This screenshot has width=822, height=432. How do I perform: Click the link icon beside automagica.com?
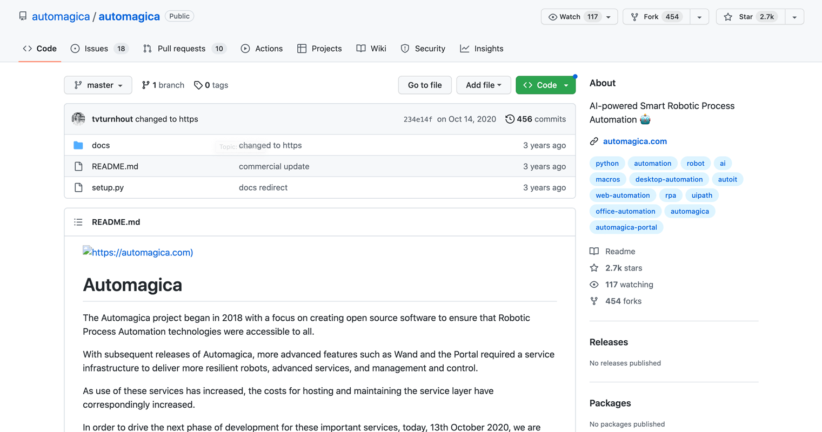point(594,141)
